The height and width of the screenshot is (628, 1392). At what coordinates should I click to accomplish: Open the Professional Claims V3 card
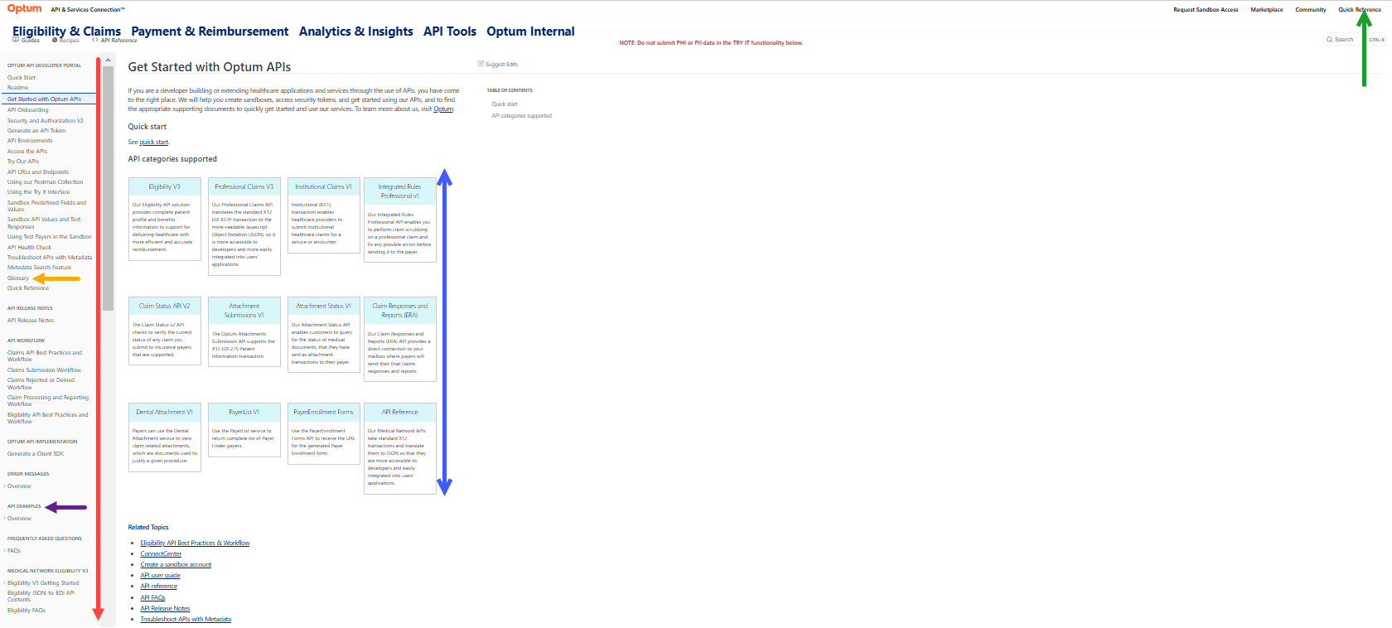click(x=244, y=226)
